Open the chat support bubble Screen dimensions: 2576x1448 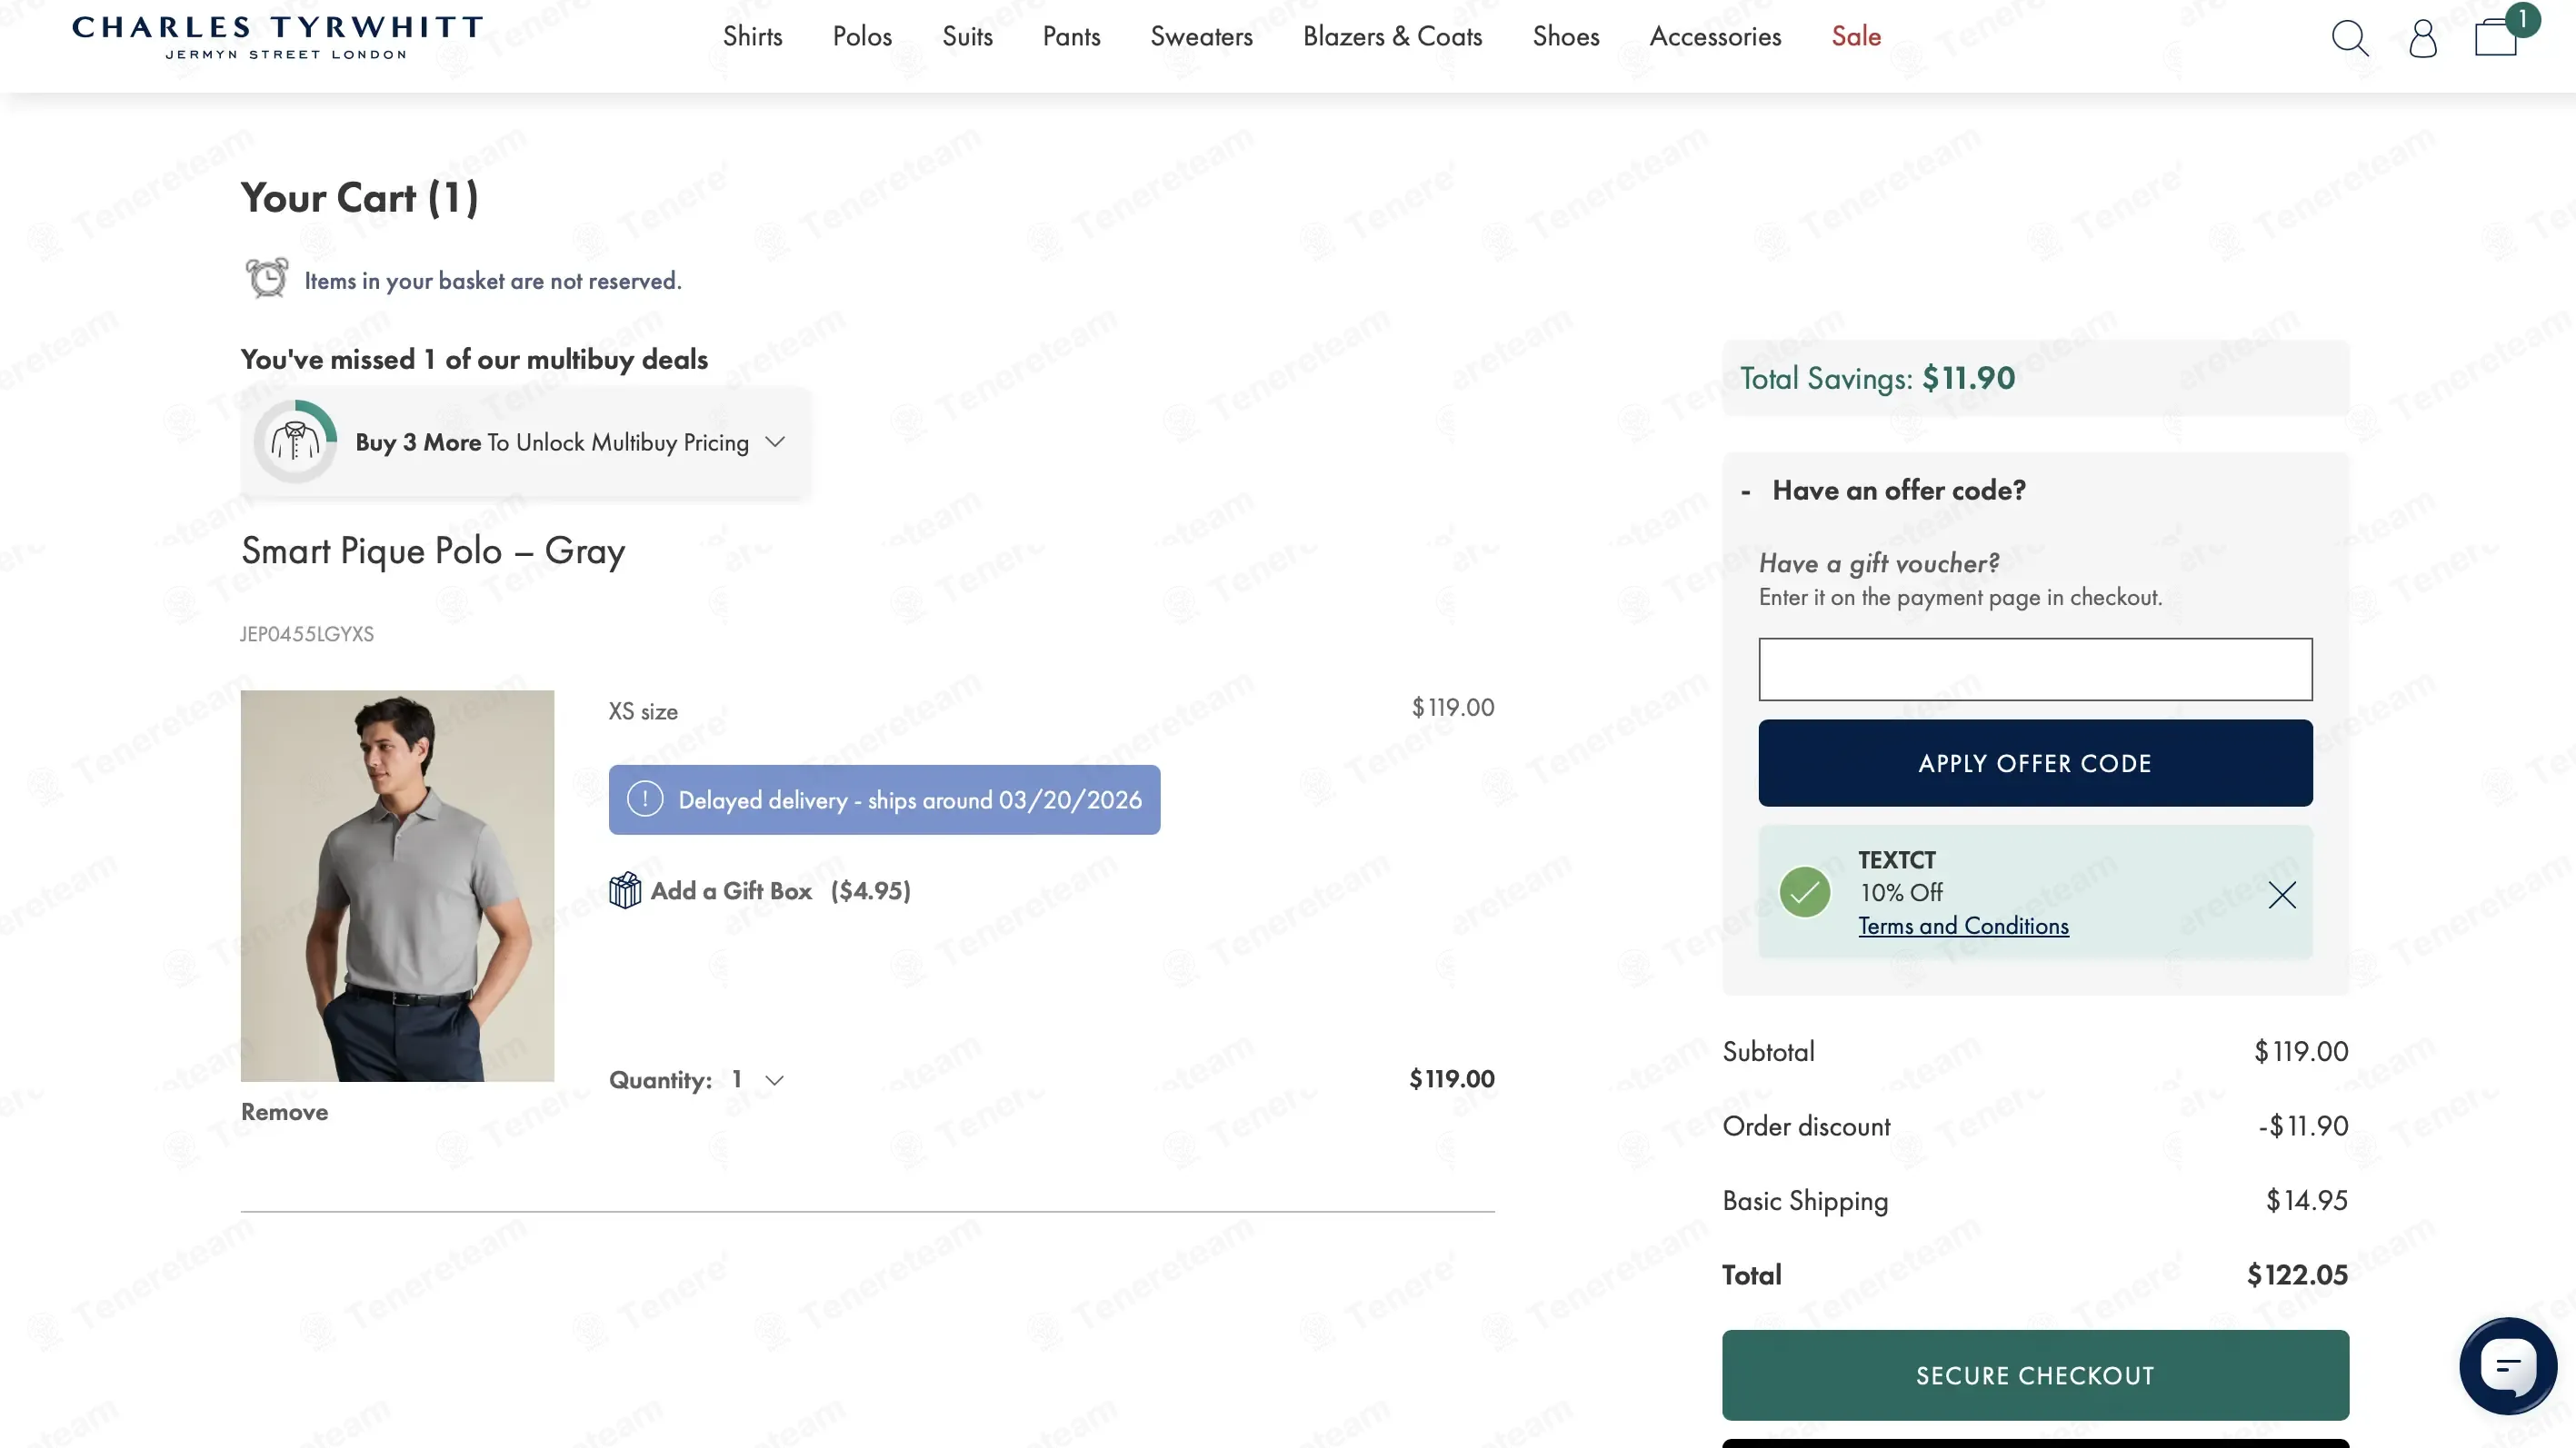point(2508,1365)
